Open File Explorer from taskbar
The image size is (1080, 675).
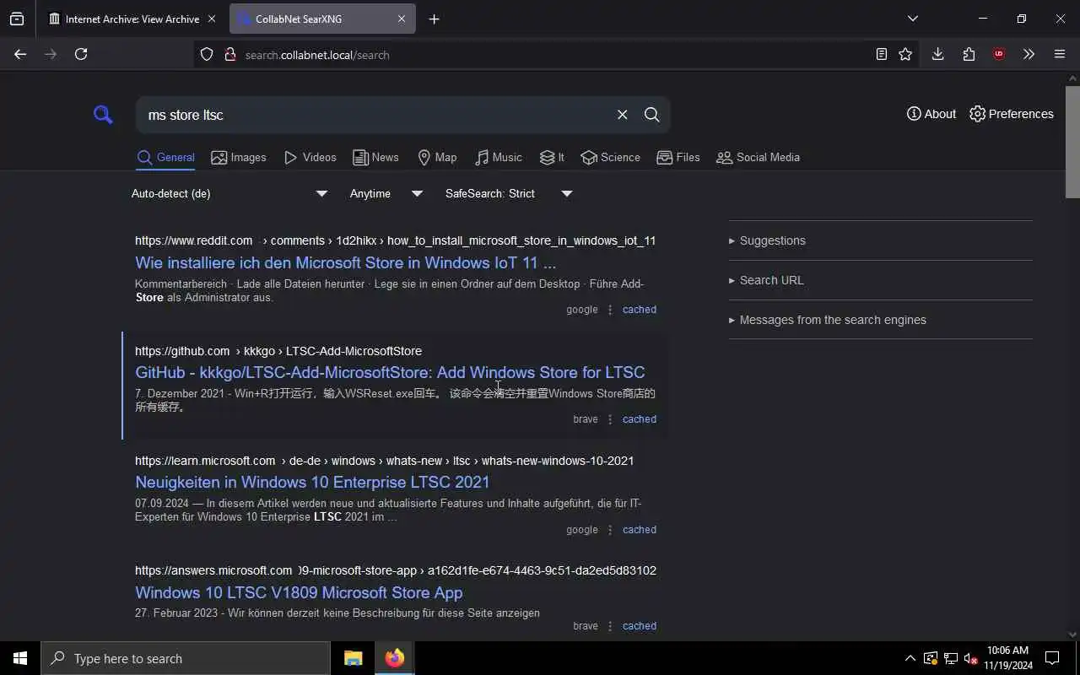[x=353, y=658]
